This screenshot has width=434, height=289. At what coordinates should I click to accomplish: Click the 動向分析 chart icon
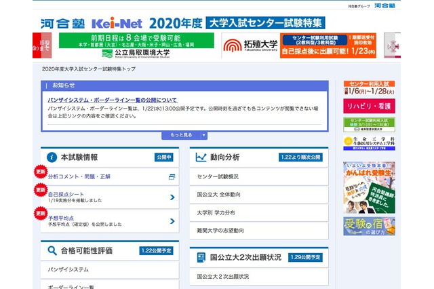tap(201, 157)
